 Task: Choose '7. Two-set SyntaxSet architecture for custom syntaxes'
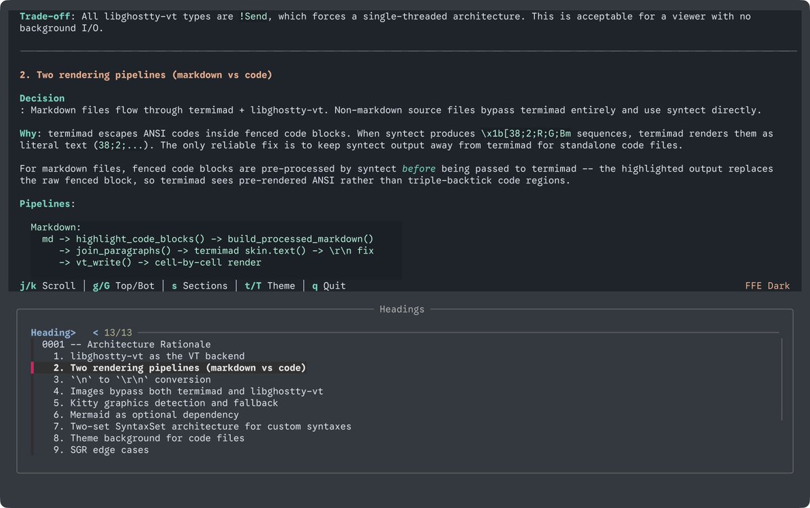click(x=202, y=426)
